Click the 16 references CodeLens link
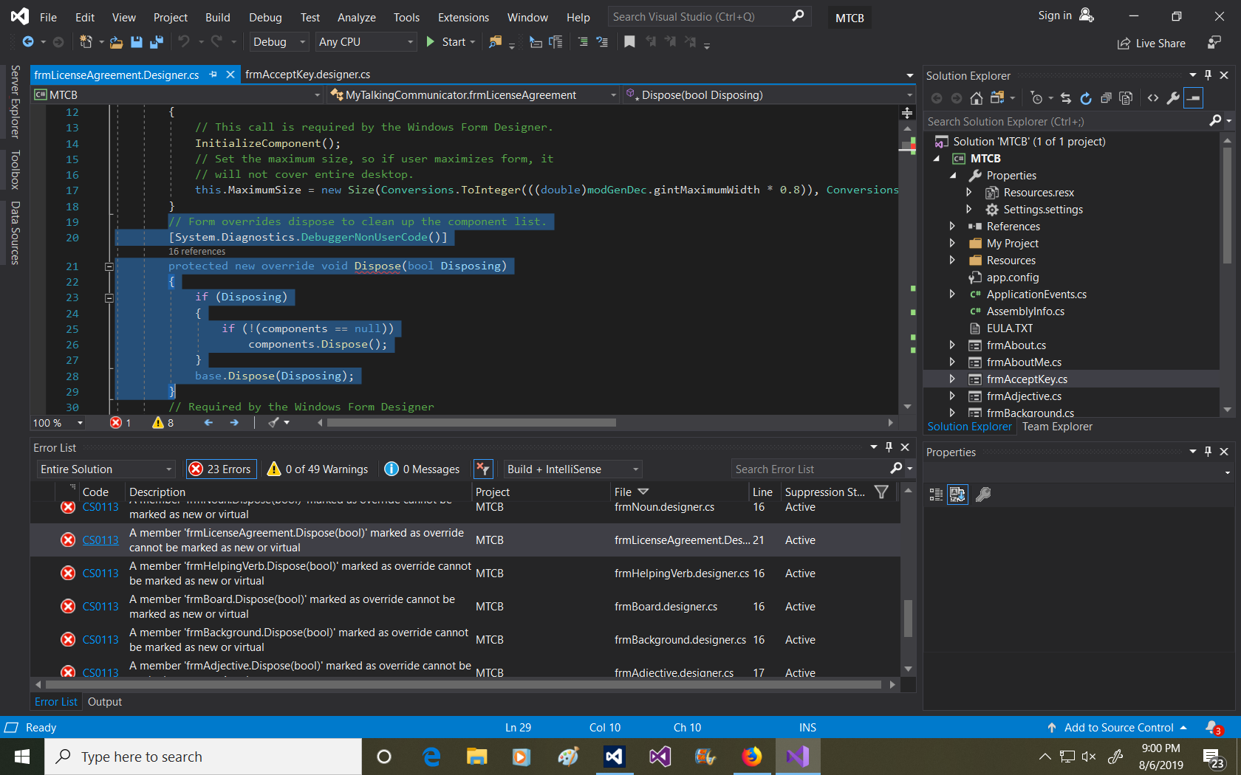This screenshot has width=1241, height=775. click(197, 251)
